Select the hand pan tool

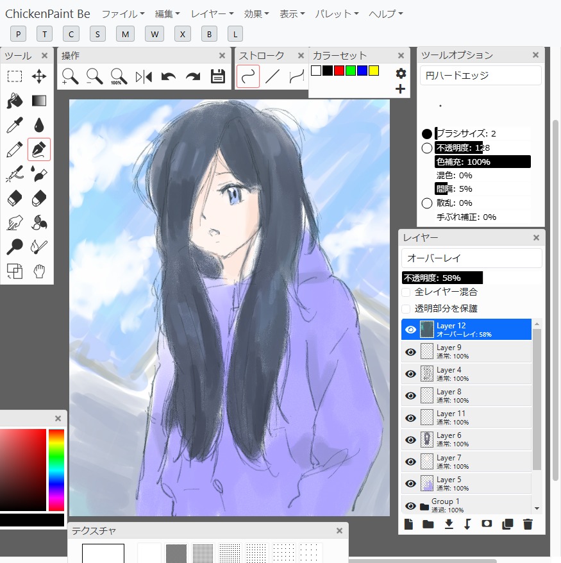click(39, 271)
